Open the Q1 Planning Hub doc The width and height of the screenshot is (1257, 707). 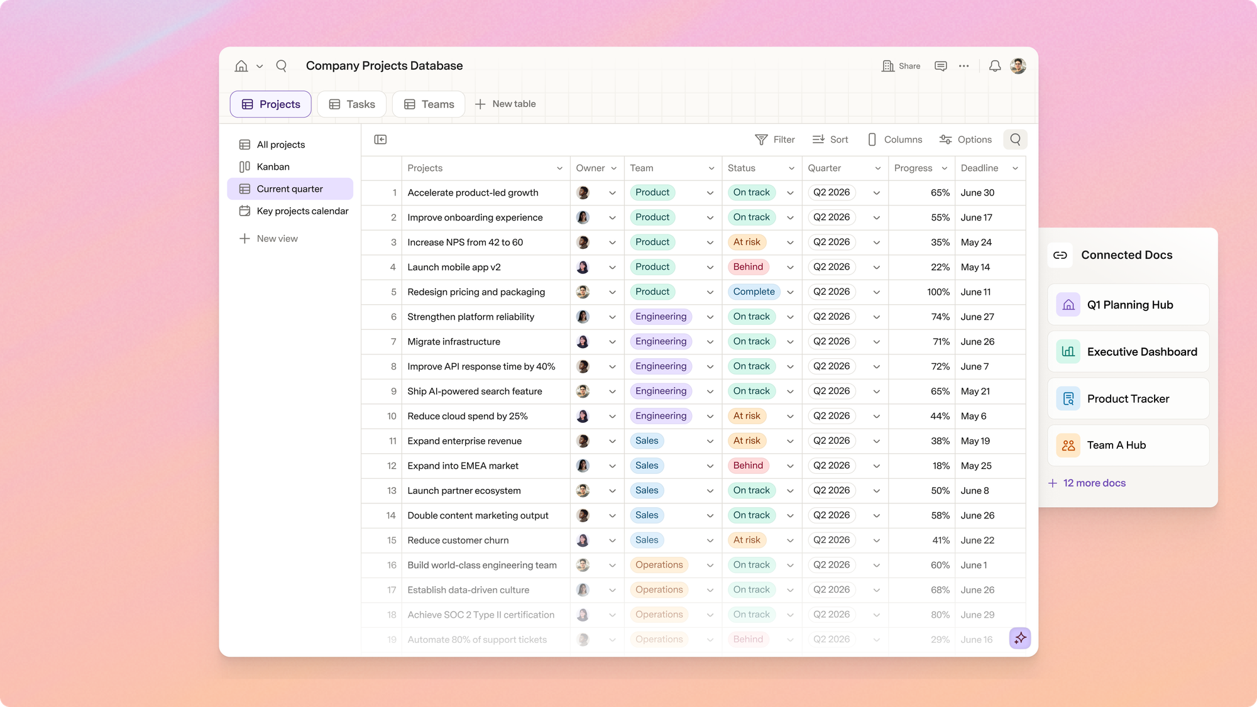click(x=1128, y=305)
